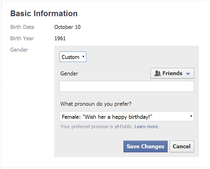Click the Gender label above the input
210x169 pixels.
[69, 73]
